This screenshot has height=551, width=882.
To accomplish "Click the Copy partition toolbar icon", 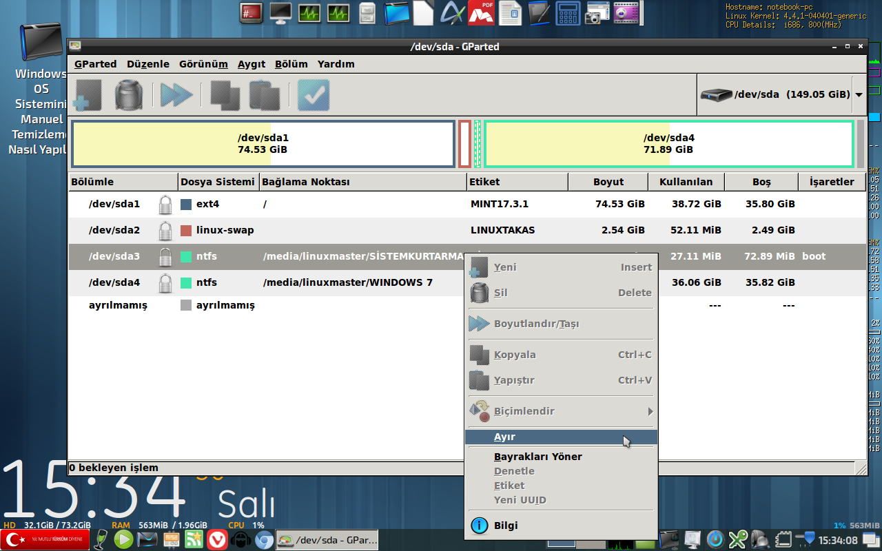I will [x=225, y=95].
